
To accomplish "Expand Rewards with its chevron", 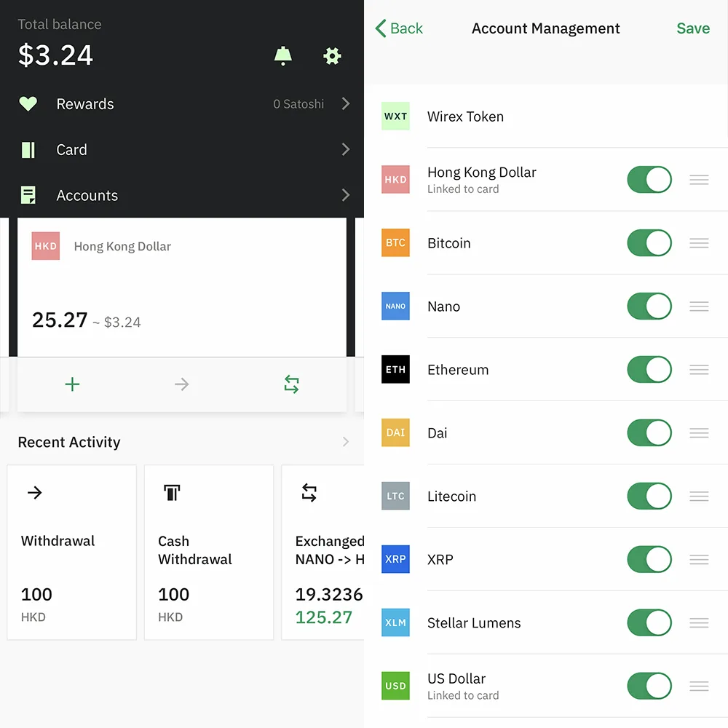I will click(x=345, y=103).
